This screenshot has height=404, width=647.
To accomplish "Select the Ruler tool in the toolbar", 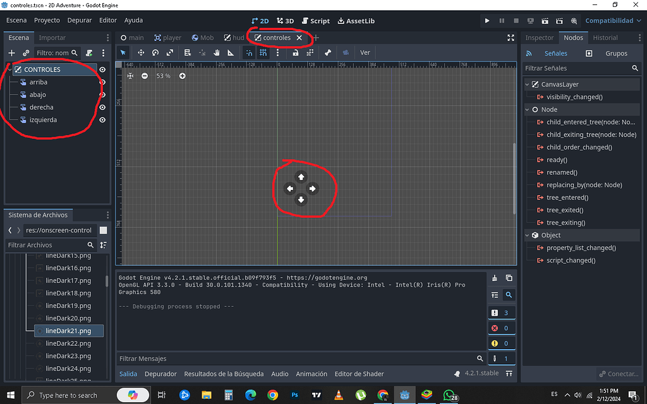I will coord(231,52).
